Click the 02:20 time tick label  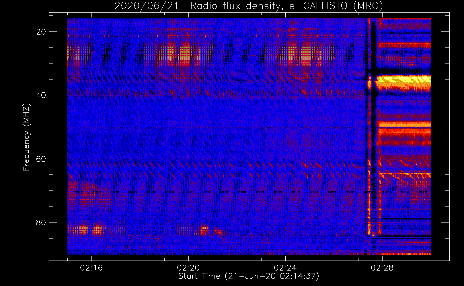point(188,268)
